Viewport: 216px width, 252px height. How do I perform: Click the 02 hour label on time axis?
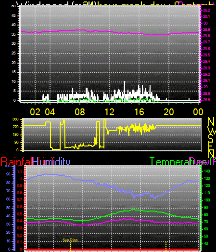click(x=35, y=112)
